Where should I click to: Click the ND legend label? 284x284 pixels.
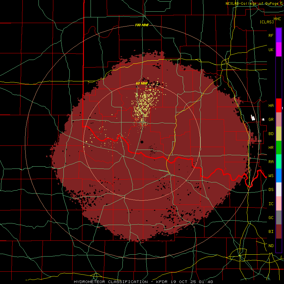pyautogui.click(x=271, y=246)
